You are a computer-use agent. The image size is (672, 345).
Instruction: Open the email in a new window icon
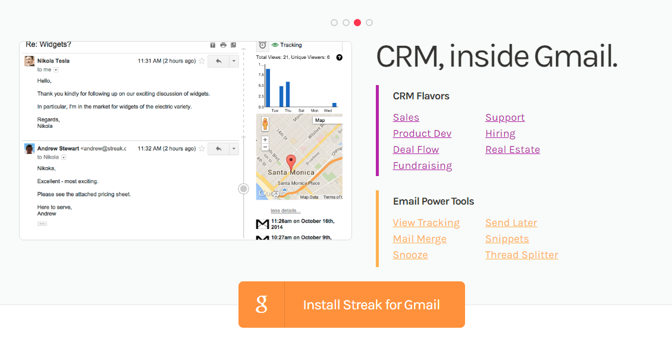(x=233, y=45)
